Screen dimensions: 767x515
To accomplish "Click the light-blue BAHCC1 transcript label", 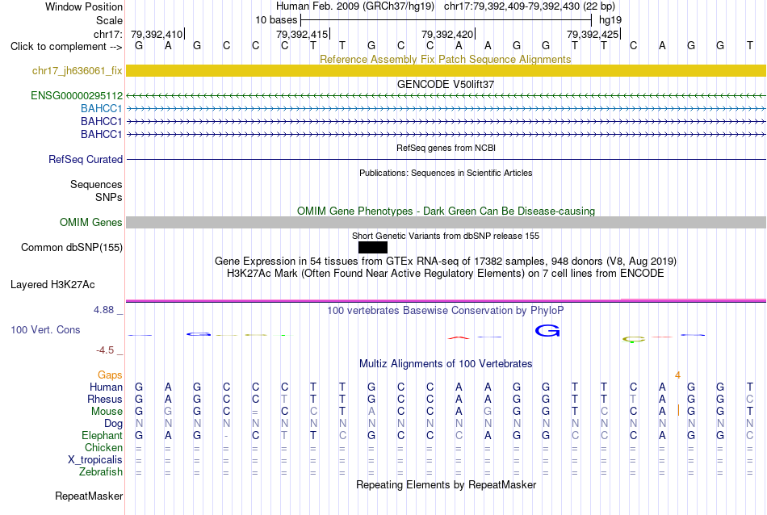I will pos(101,109).
